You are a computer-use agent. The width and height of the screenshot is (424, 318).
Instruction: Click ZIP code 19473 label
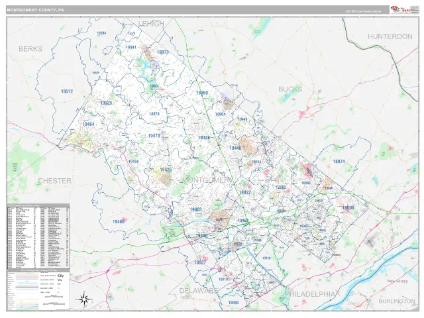154,136
